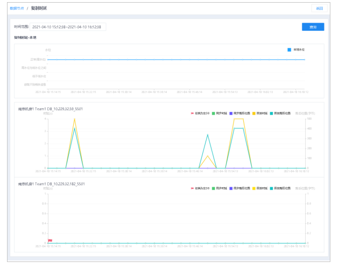Toggle 切换为主DB flag legend in 32.59 chart
This screenshot has height=269, width=339.
(x=200, y=114)
